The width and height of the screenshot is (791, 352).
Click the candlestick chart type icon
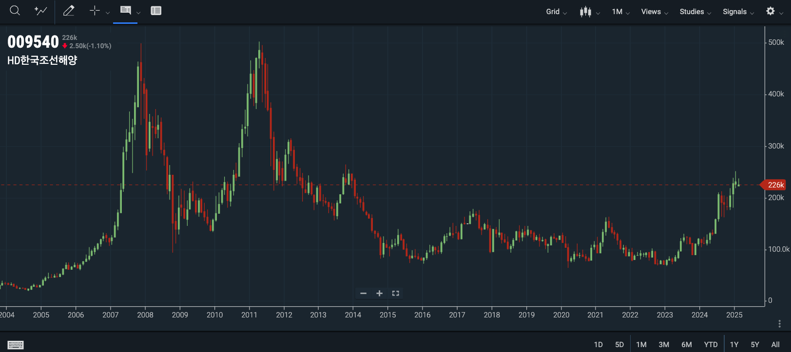point(585,12)
